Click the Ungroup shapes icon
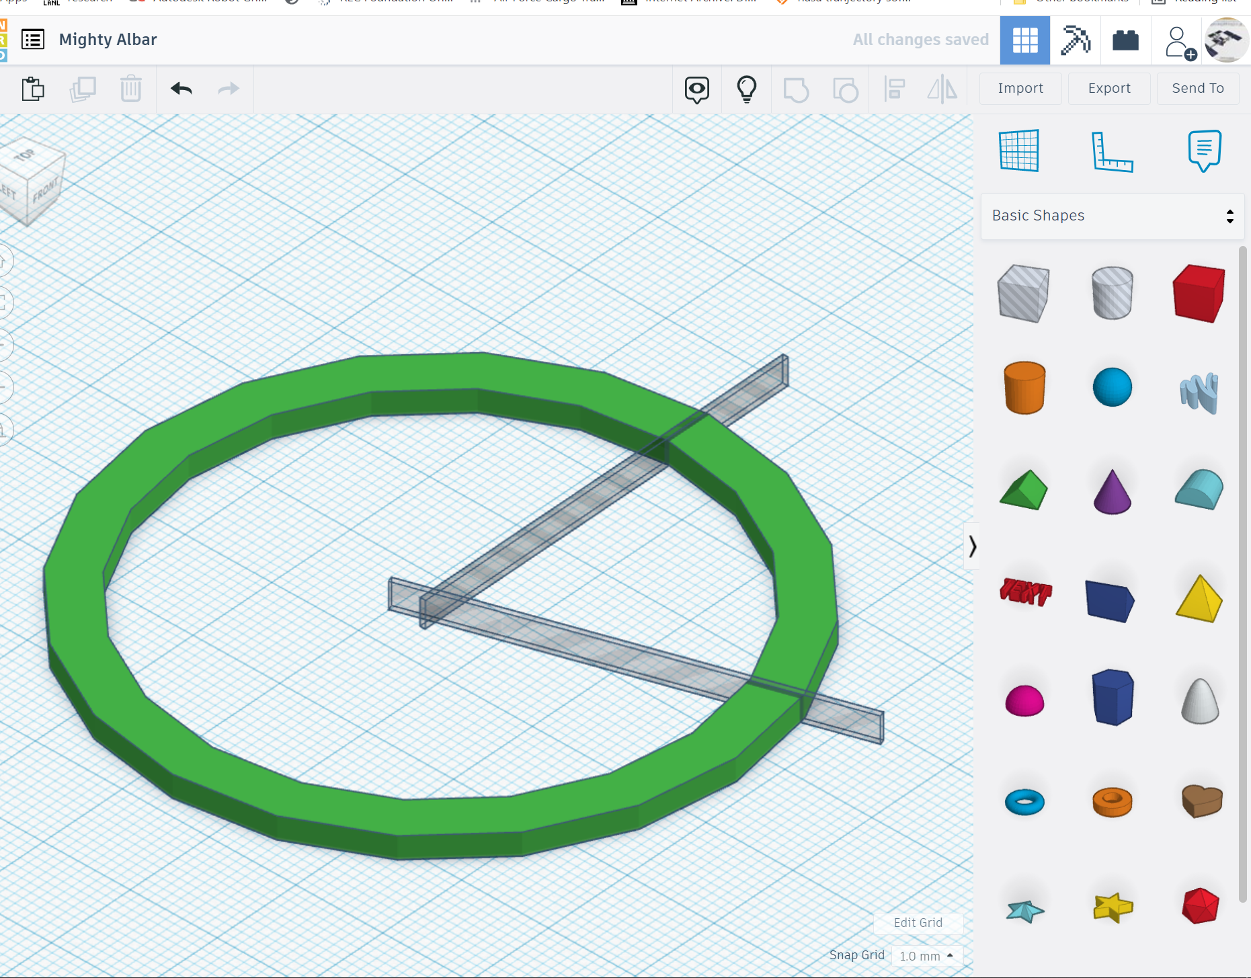Screen dimensions: 1251x978 pyautogui.click(x=845, y=89)
